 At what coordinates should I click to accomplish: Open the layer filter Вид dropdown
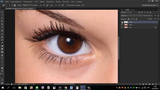(x=126, y=12)
